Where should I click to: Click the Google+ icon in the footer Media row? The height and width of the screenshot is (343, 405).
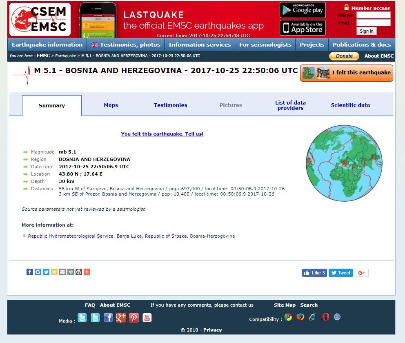pyautogui.click(x=121, y=318)
